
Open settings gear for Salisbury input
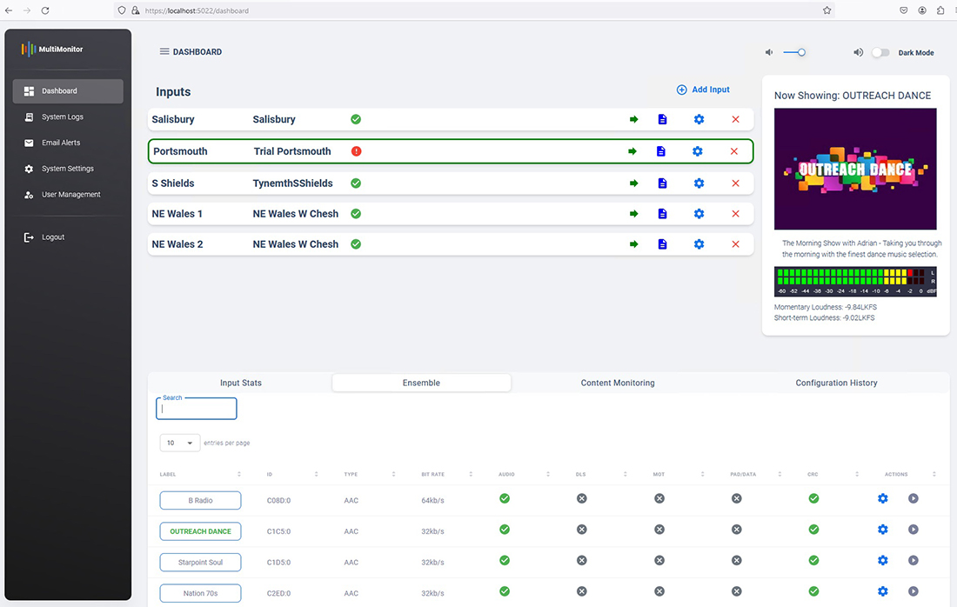click(699, 119)
